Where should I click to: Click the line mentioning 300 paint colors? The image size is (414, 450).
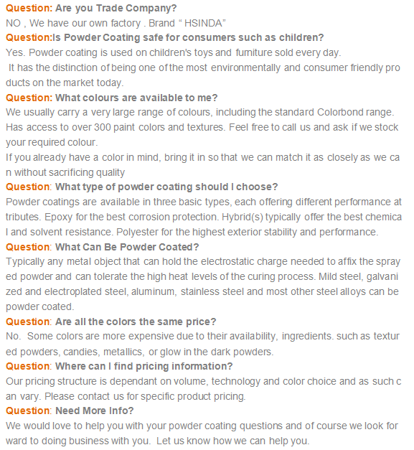coord(202,128)
